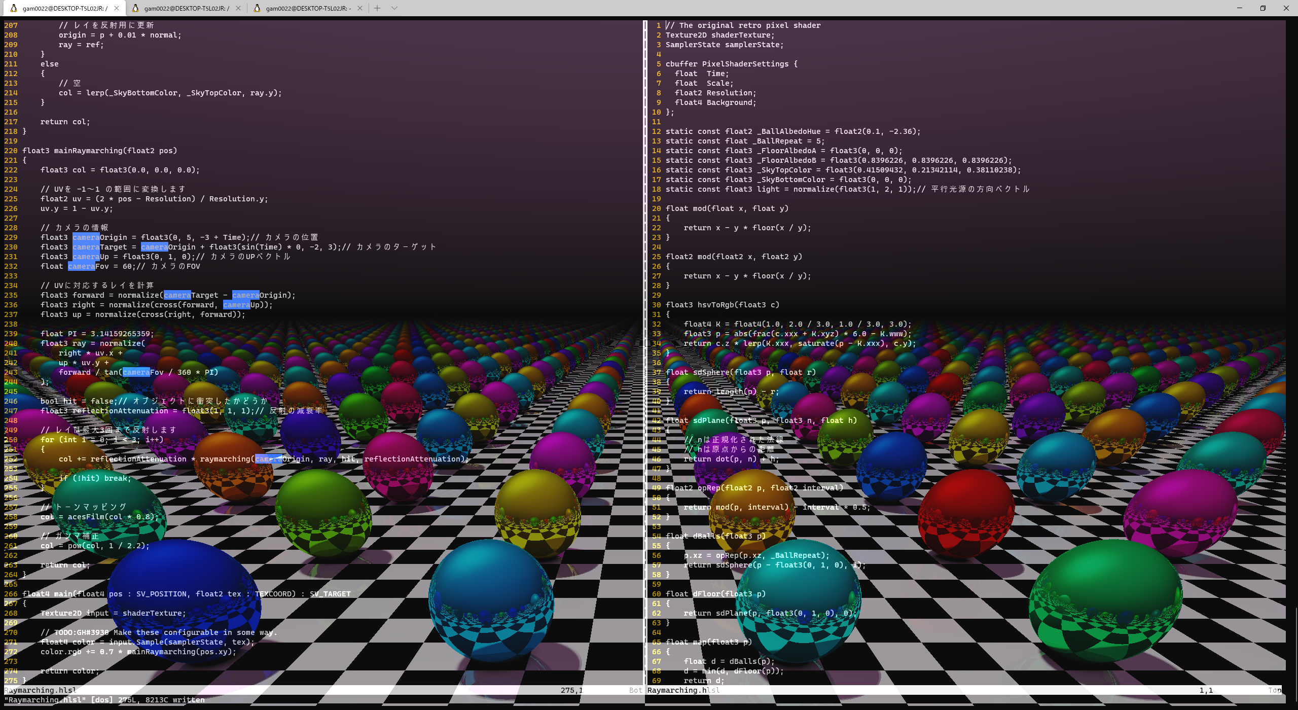Open a new terminal tab with plus icon
The image size is (1298, 710).
pos(377,8)
